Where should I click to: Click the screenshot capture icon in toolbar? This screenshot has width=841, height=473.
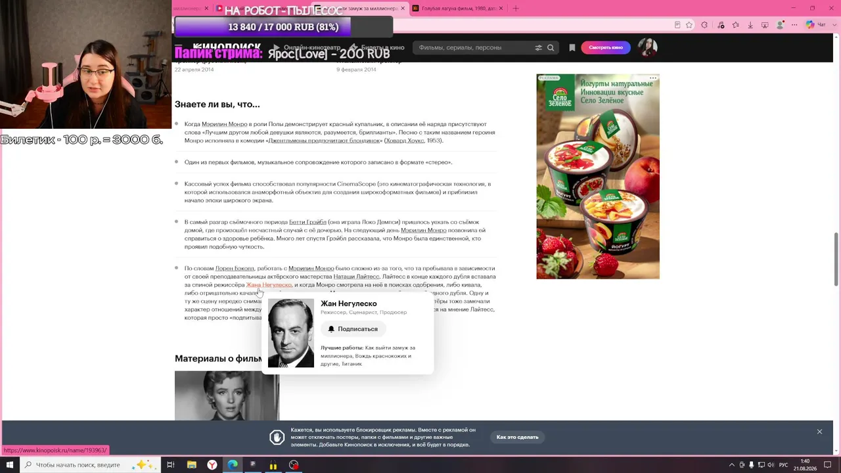[x=765, y=25]
